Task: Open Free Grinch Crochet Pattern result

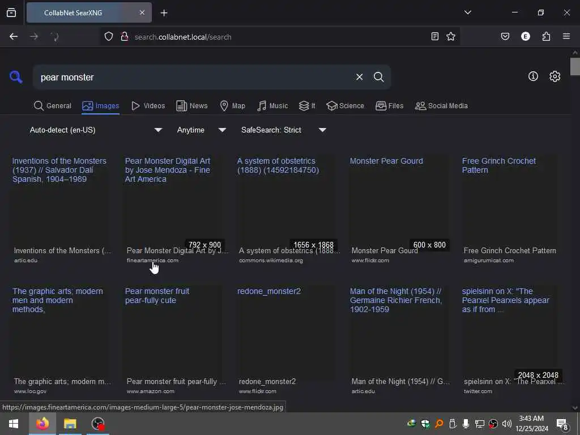Action: point(498,165)
